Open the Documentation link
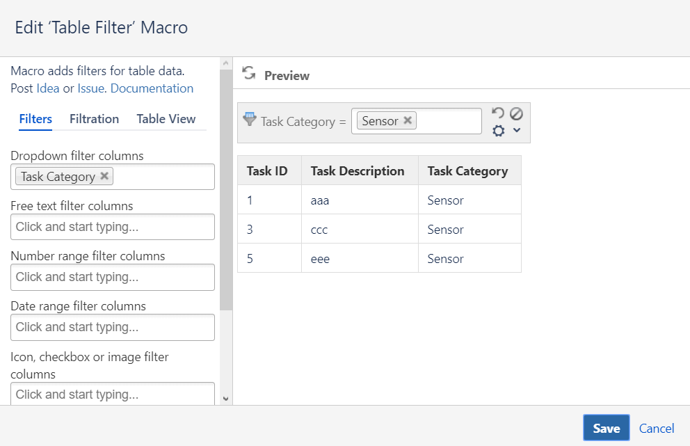The width and height of the screenshot is (690, 446). point(152,88)
